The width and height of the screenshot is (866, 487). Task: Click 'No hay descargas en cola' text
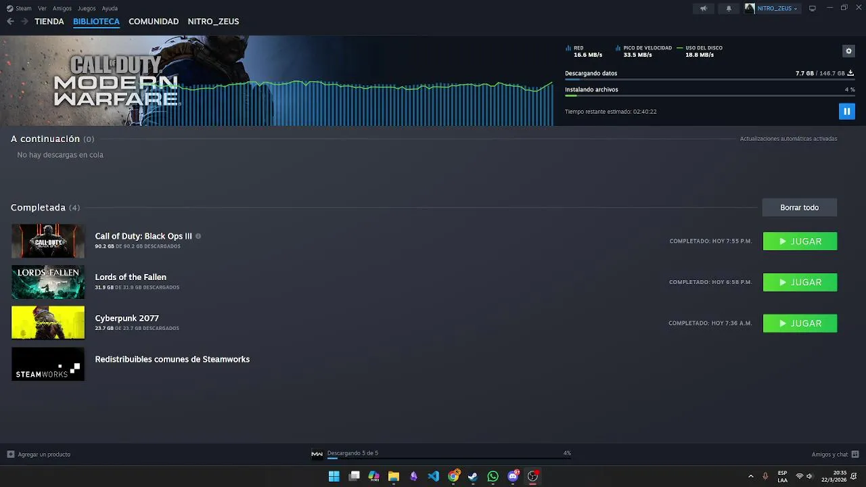tap(60, 155)
